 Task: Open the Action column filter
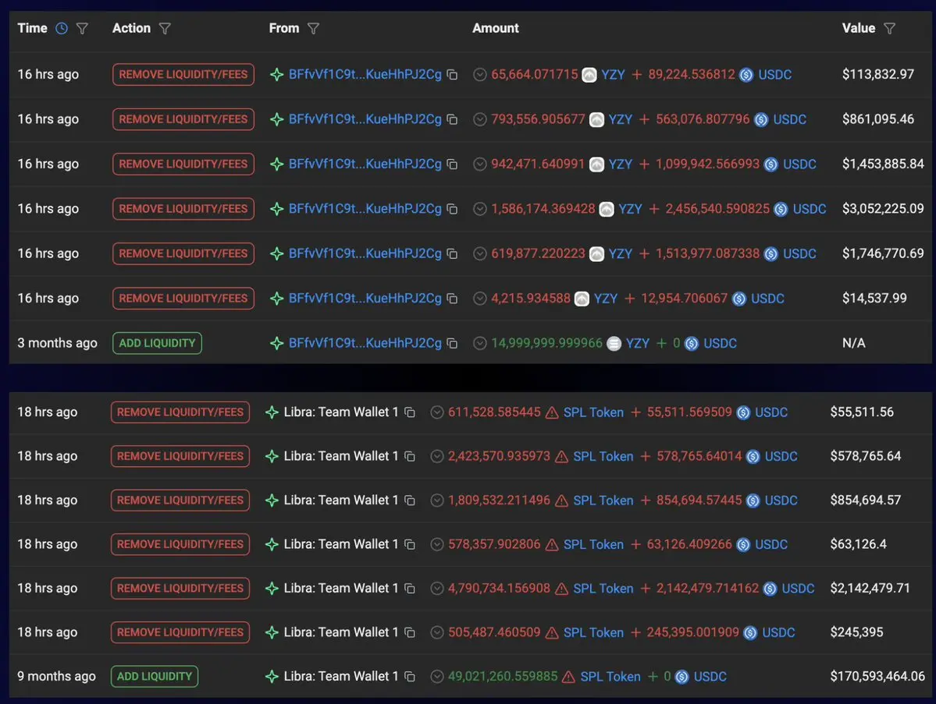165,29
